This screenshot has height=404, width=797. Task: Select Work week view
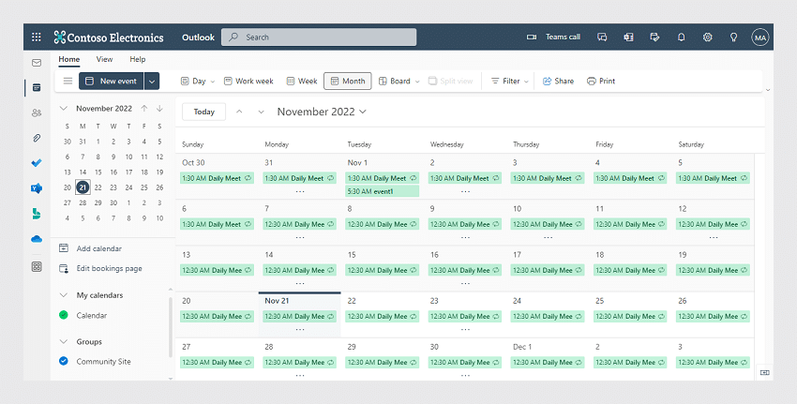249,81
